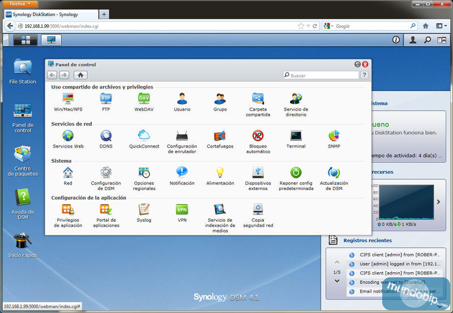Screen dimensions: 453x313
Task: Click the Buscar search field
Action: [321, 75]
